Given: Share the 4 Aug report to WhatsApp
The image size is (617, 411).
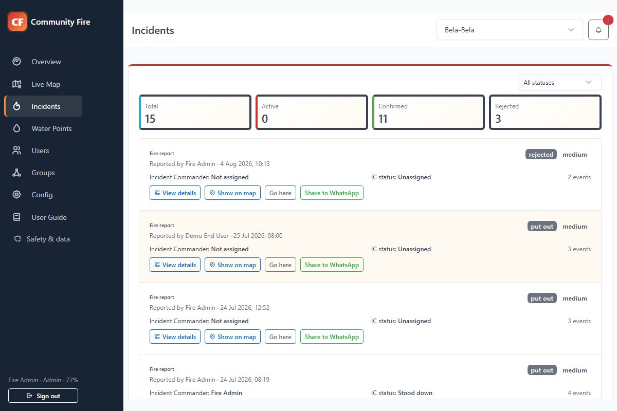Looking at the screenshot, I should click(x=332, y=193).
